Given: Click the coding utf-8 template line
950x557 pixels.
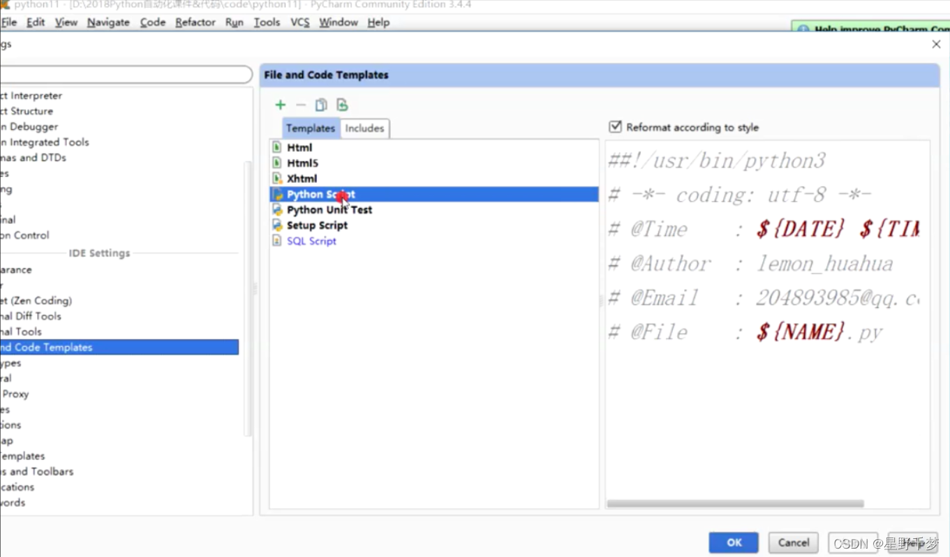Looking at the screenshot, I should coord(740,195).
